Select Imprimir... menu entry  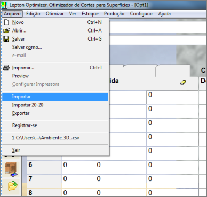[x=55, y=68]
